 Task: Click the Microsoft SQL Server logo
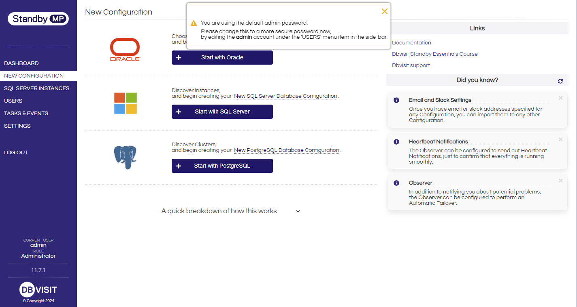point(126,103)
